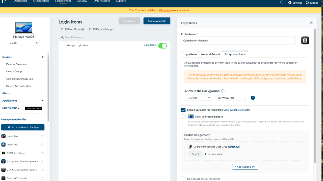This screenshot has width=323, height=181.
Task: Click the Install PKG icon
Action: (3, 145)
